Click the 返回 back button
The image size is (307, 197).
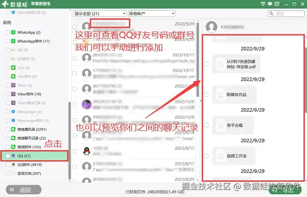point(24,190)
